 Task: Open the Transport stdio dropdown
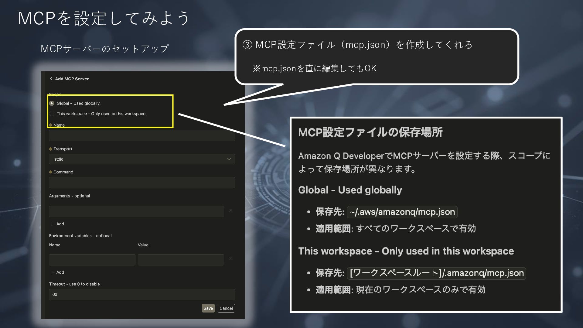pos(142,159)
